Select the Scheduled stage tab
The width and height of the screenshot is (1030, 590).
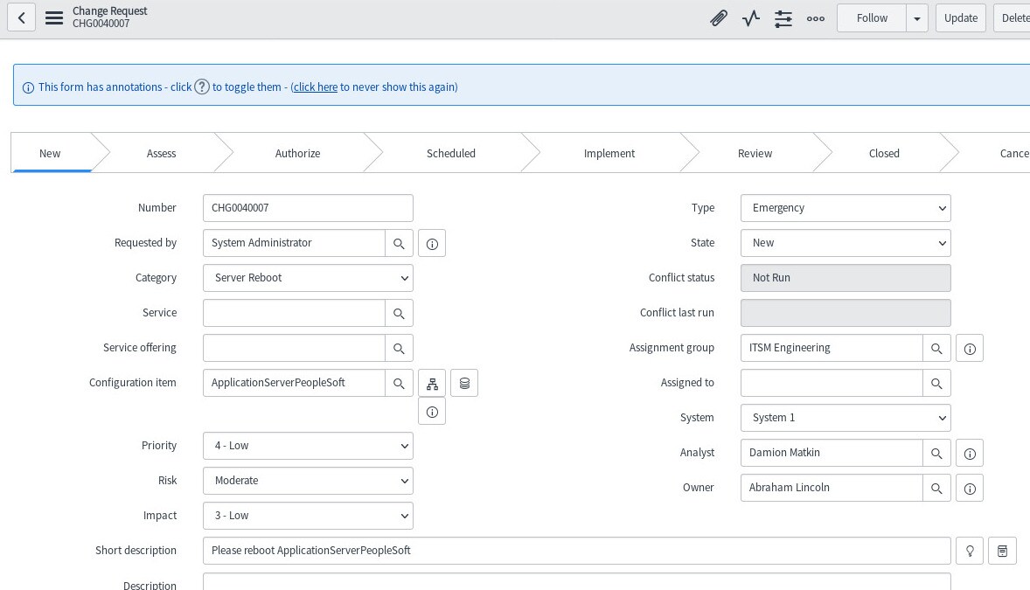451,153
